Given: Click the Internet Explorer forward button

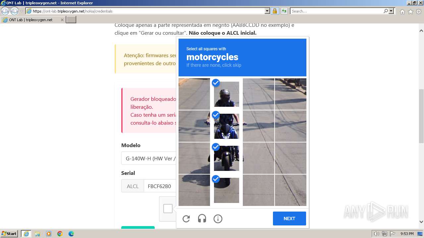Looking at the screenshot, I should click(14, 11).
